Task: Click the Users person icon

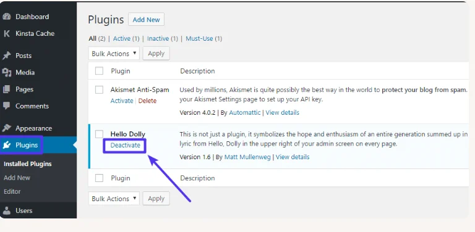Action: point(7,210)
